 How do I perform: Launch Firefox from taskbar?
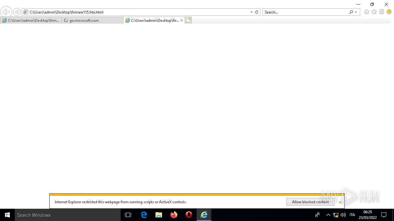pos(174,215)
